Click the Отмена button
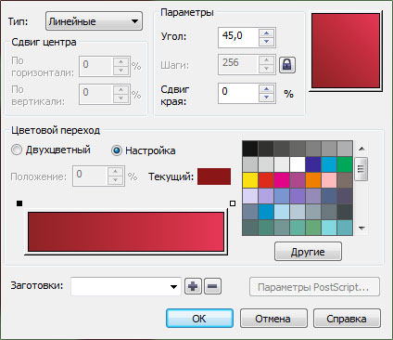Image resolution: width=393 pixels, height=340 pixels. pyautogui.click(x=273, y=319)
